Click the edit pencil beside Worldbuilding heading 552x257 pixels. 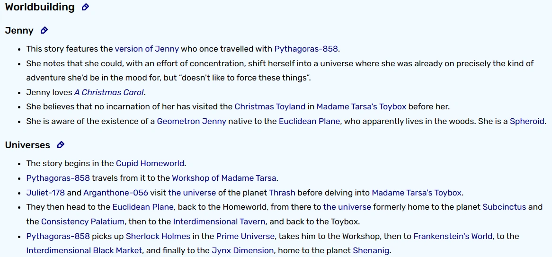click(85, 7)
